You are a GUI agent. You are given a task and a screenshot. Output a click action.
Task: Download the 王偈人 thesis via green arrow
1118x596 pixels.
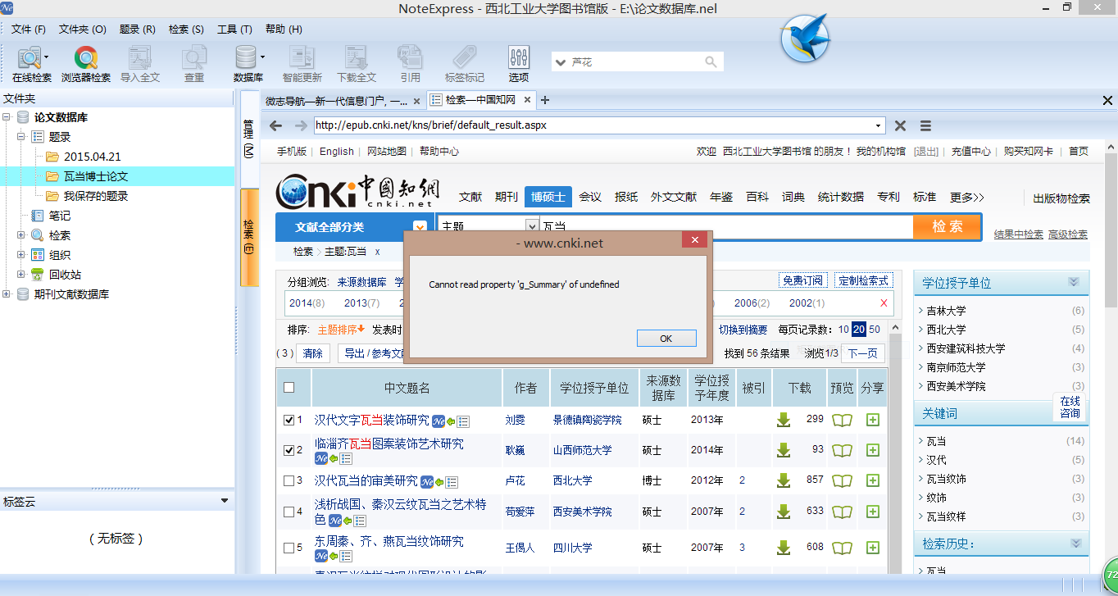(784, 548)
